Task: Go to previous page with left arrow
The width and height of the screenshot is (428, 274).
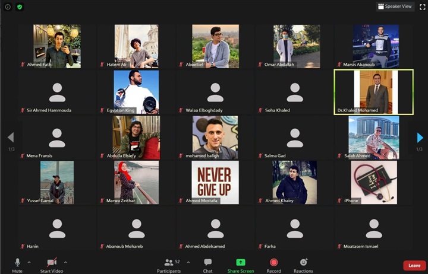Action: click(x=11, y=138)
